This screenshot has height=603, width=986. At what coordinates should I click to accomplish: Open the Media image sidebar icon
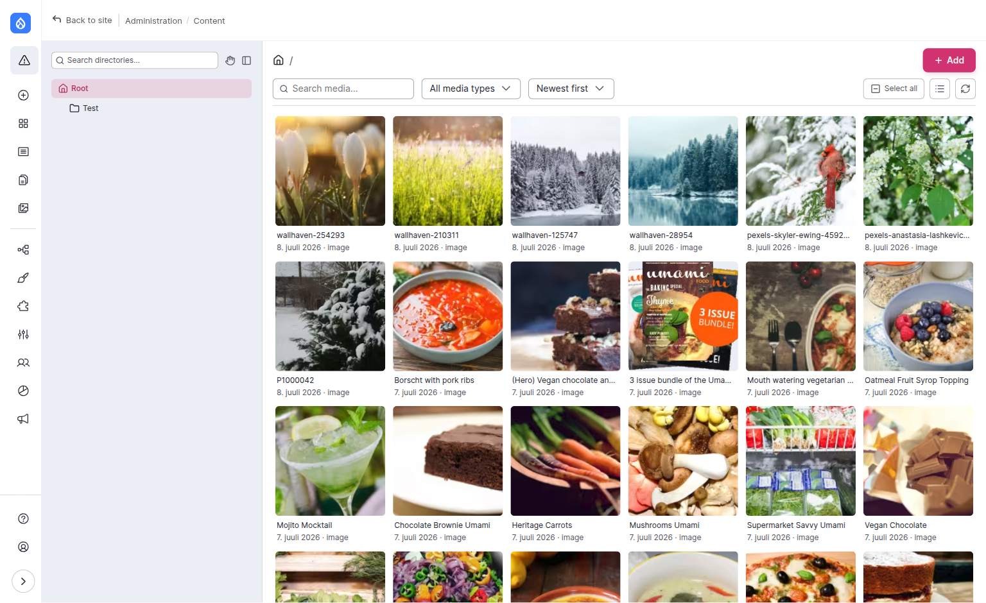tap(24, 208)
